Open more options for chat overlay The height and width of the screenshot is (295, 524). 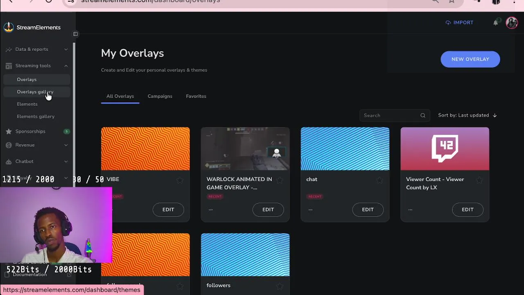pos(310,209)
